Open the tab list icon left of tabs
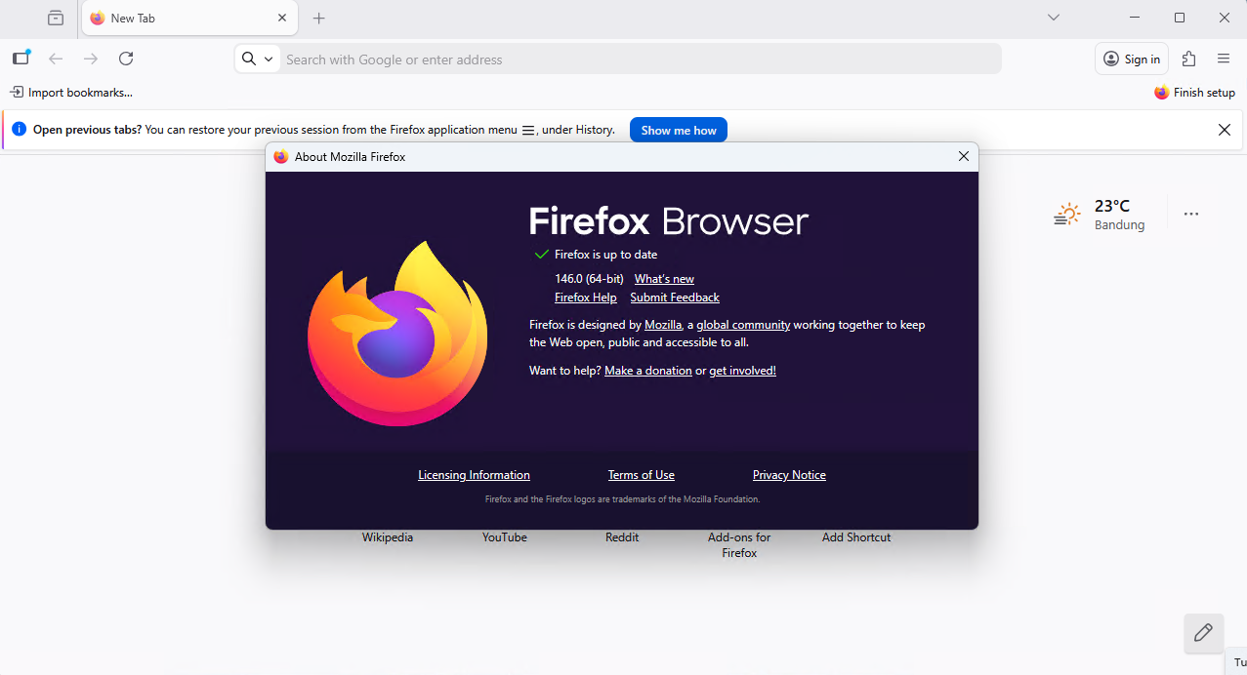This screenshot has width=1247, height=675. tap(56, 18)
